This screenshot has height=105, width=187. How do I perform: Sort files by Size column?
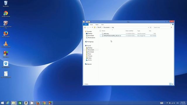[x=150, y=31]
